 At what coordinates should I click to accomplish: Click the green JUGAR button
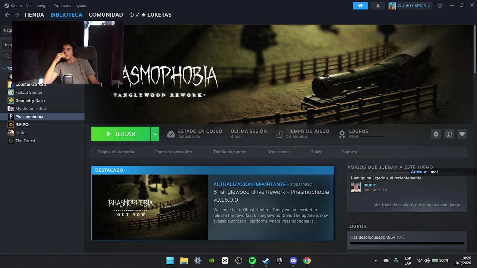(121, 134)
